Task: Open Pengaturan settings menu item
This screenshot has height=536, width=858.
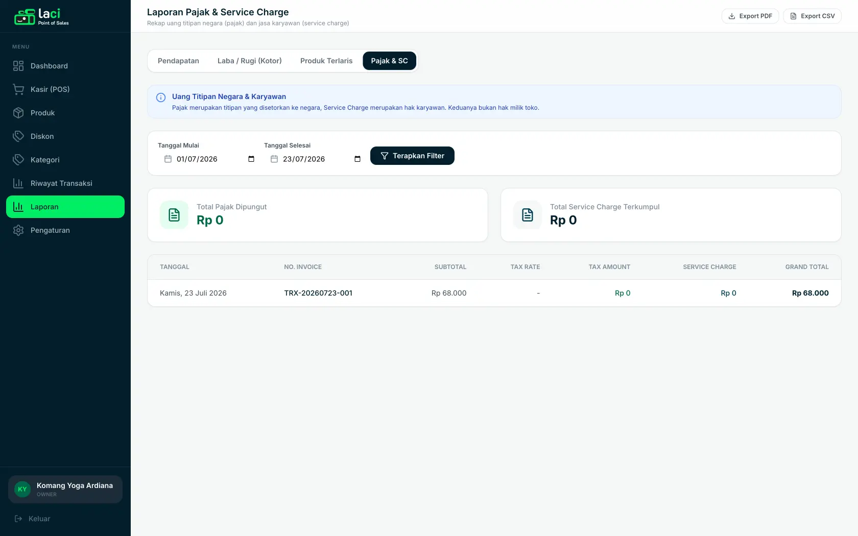Action: click(x=65, y=230)
